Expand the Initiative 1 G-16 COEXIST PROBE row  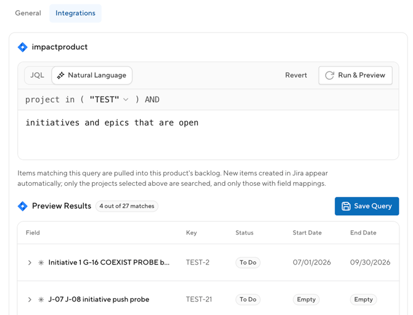(x=30, y=263)
